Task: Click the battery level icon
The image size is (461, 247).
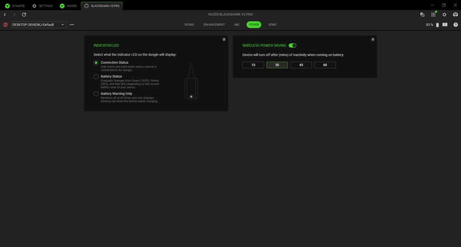Action: click(437, 25)
